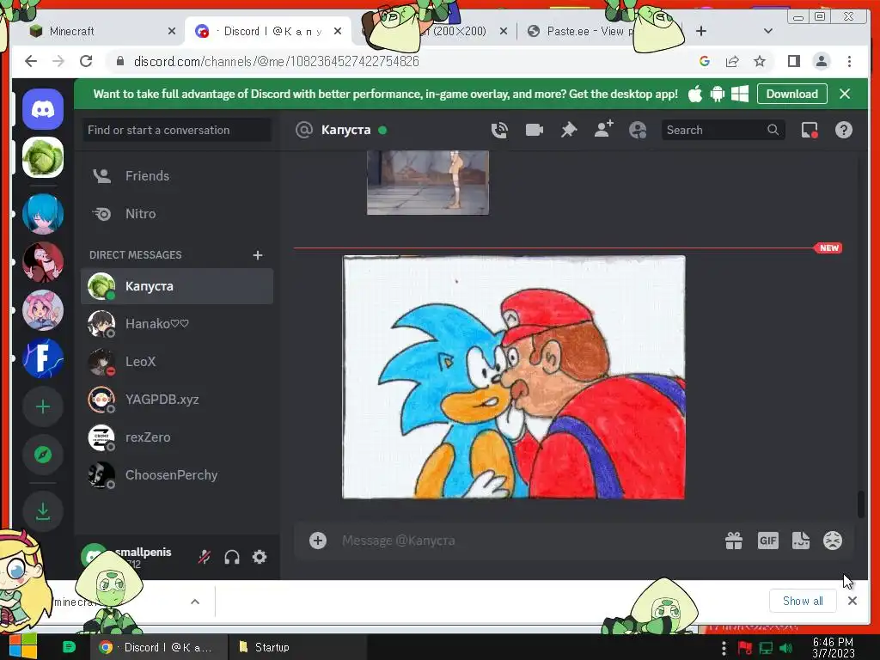Image resolution: width=880 pixels, height=660 pixels.
Task: Toggle deafen headphones in user panel
Action: [x=232, y=557]
